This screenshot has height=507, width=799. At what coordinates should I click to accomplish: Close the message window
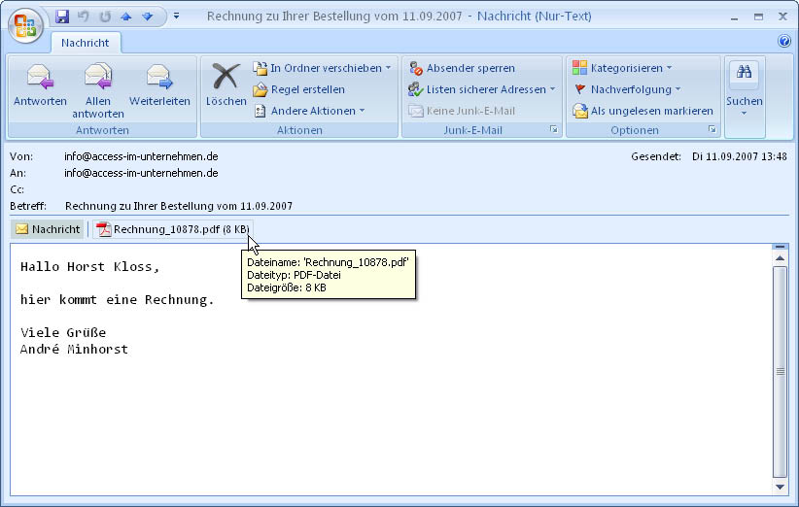tap(783, 17)
